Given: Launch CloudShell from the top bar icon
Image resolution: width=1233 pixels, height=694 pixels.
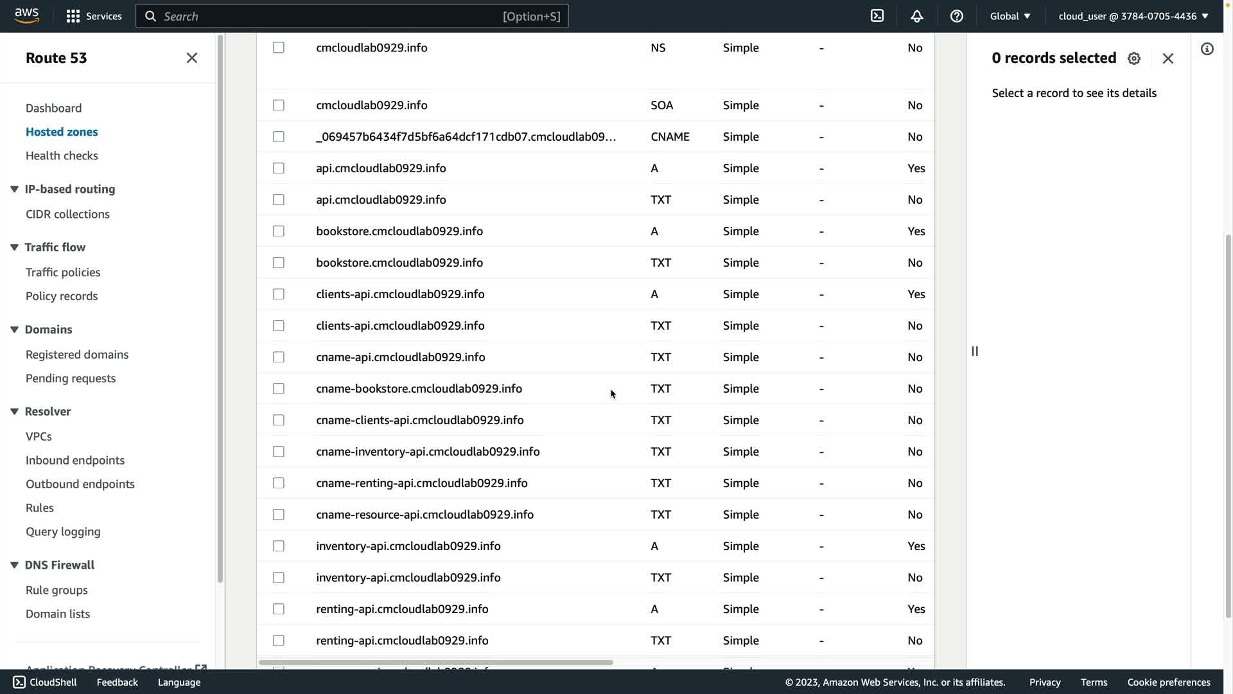Looking at the screenshot, I should pyautogui.click(x=877, y=16).
